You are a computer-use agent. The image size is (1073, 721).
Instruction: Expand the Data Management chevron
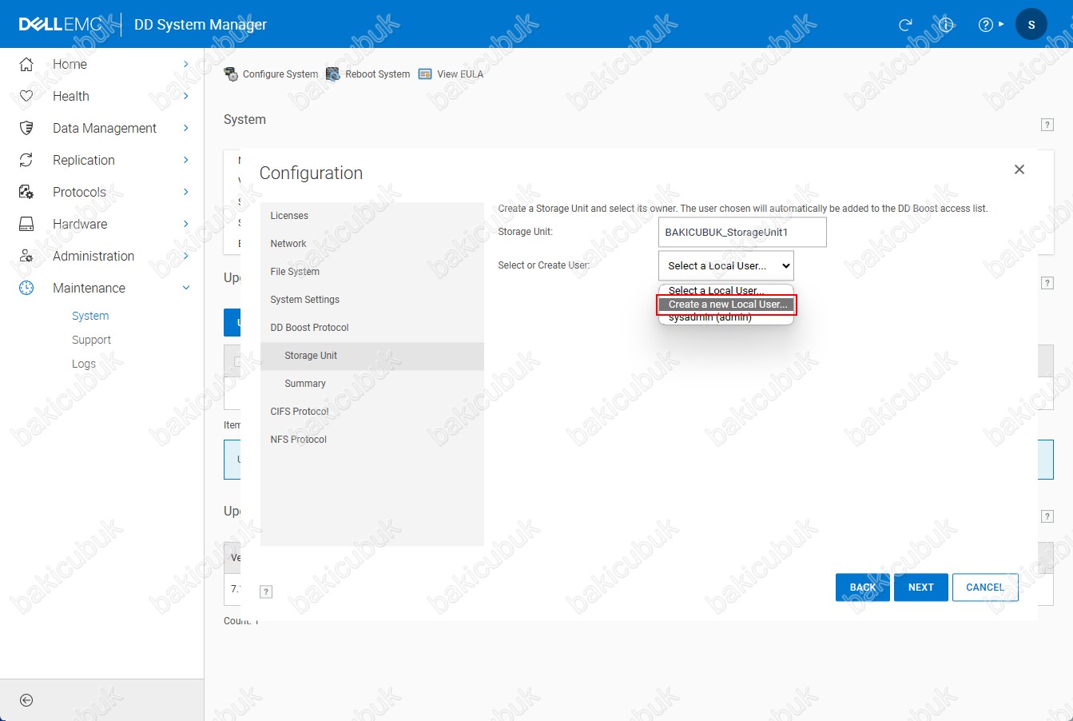point(185,128)
